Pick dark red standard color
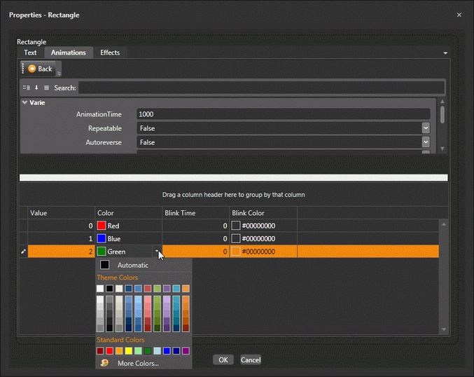Image resolution: width=474 pixels, height=377 pixels. pos(100,350)
